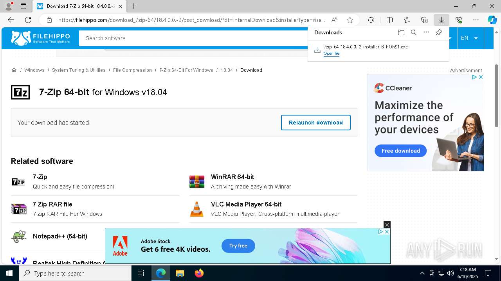This screenshot has height=281, width=501.
Task: Open the Copilot sidebar icon
Action: click(x=492, y=20)
